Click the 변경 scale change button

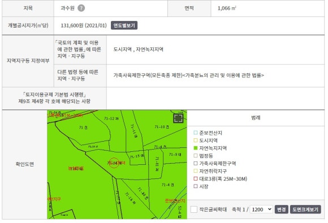pyautogui.click(x=282, y=209)
